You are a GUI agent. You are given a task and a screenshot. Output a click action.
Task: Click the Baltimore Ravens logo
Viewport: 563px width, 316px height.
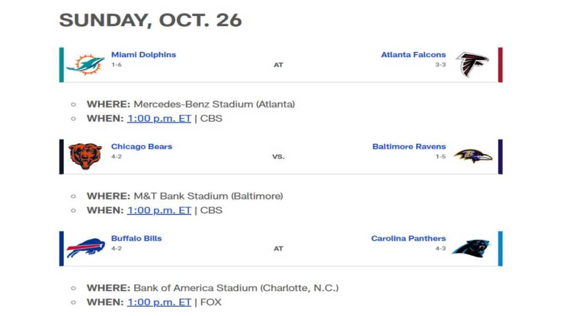(473, 156)
